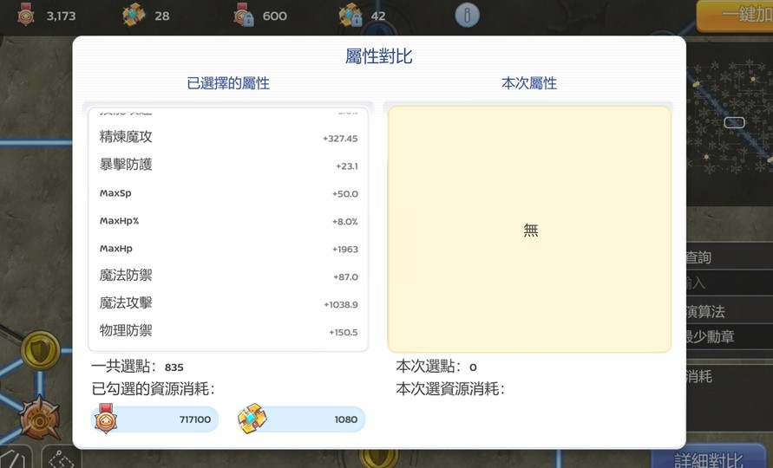
Task: Click the red medal icon showing 3,173
Action: 26,15
